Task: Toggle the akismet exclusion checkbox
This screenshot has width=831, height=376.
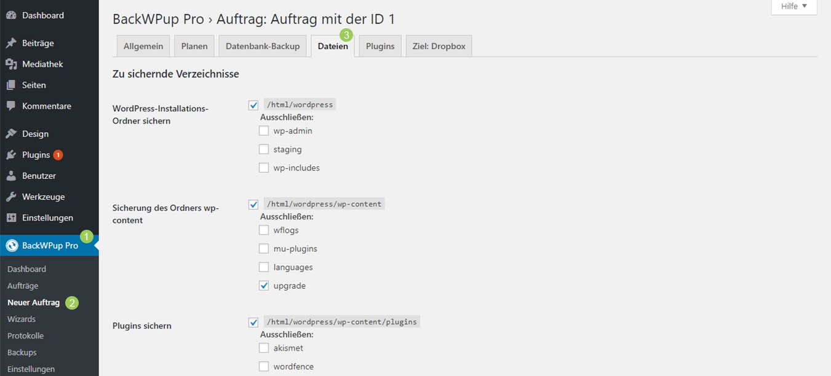Action: (264, 348)
